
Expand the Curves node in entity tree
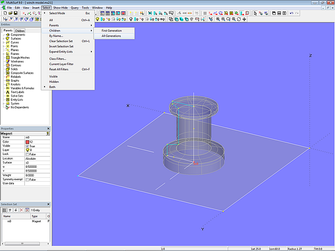[x=3, y=43]
